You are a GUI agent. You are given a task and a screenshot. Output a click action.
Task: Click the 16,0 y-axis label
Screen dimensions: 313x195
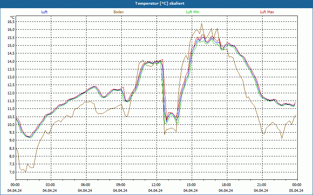[x=11, y=30]
